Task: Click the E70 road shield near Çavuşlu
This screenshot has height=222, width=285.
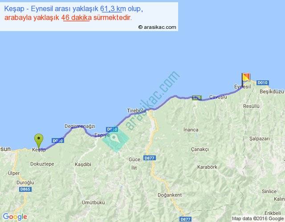Action: (197, 98)
